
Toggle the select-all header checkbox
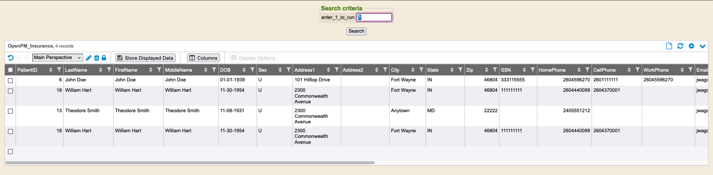pos(10,70)
